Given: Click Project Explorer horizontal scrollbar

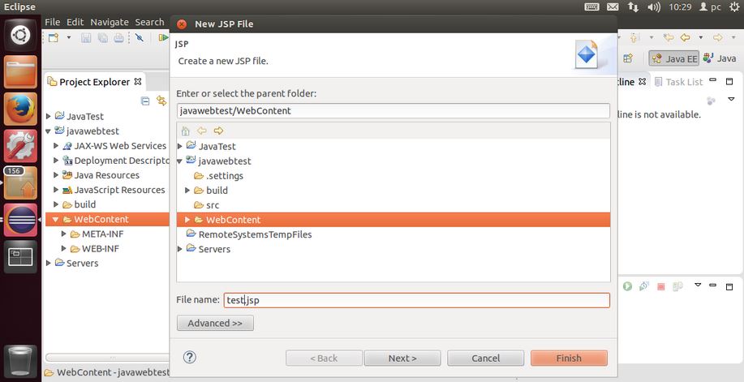Looking at the screenshot, I should click(107, 358).
